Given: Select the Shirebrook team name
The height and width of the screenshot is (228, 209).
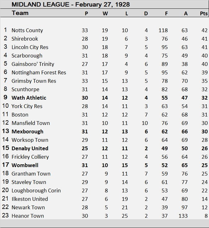Looking at the screenshot, I should coord(25,39).
